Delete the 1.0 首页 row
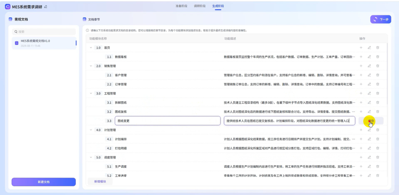Screen dimensions: 399x195 pos(378,48)
